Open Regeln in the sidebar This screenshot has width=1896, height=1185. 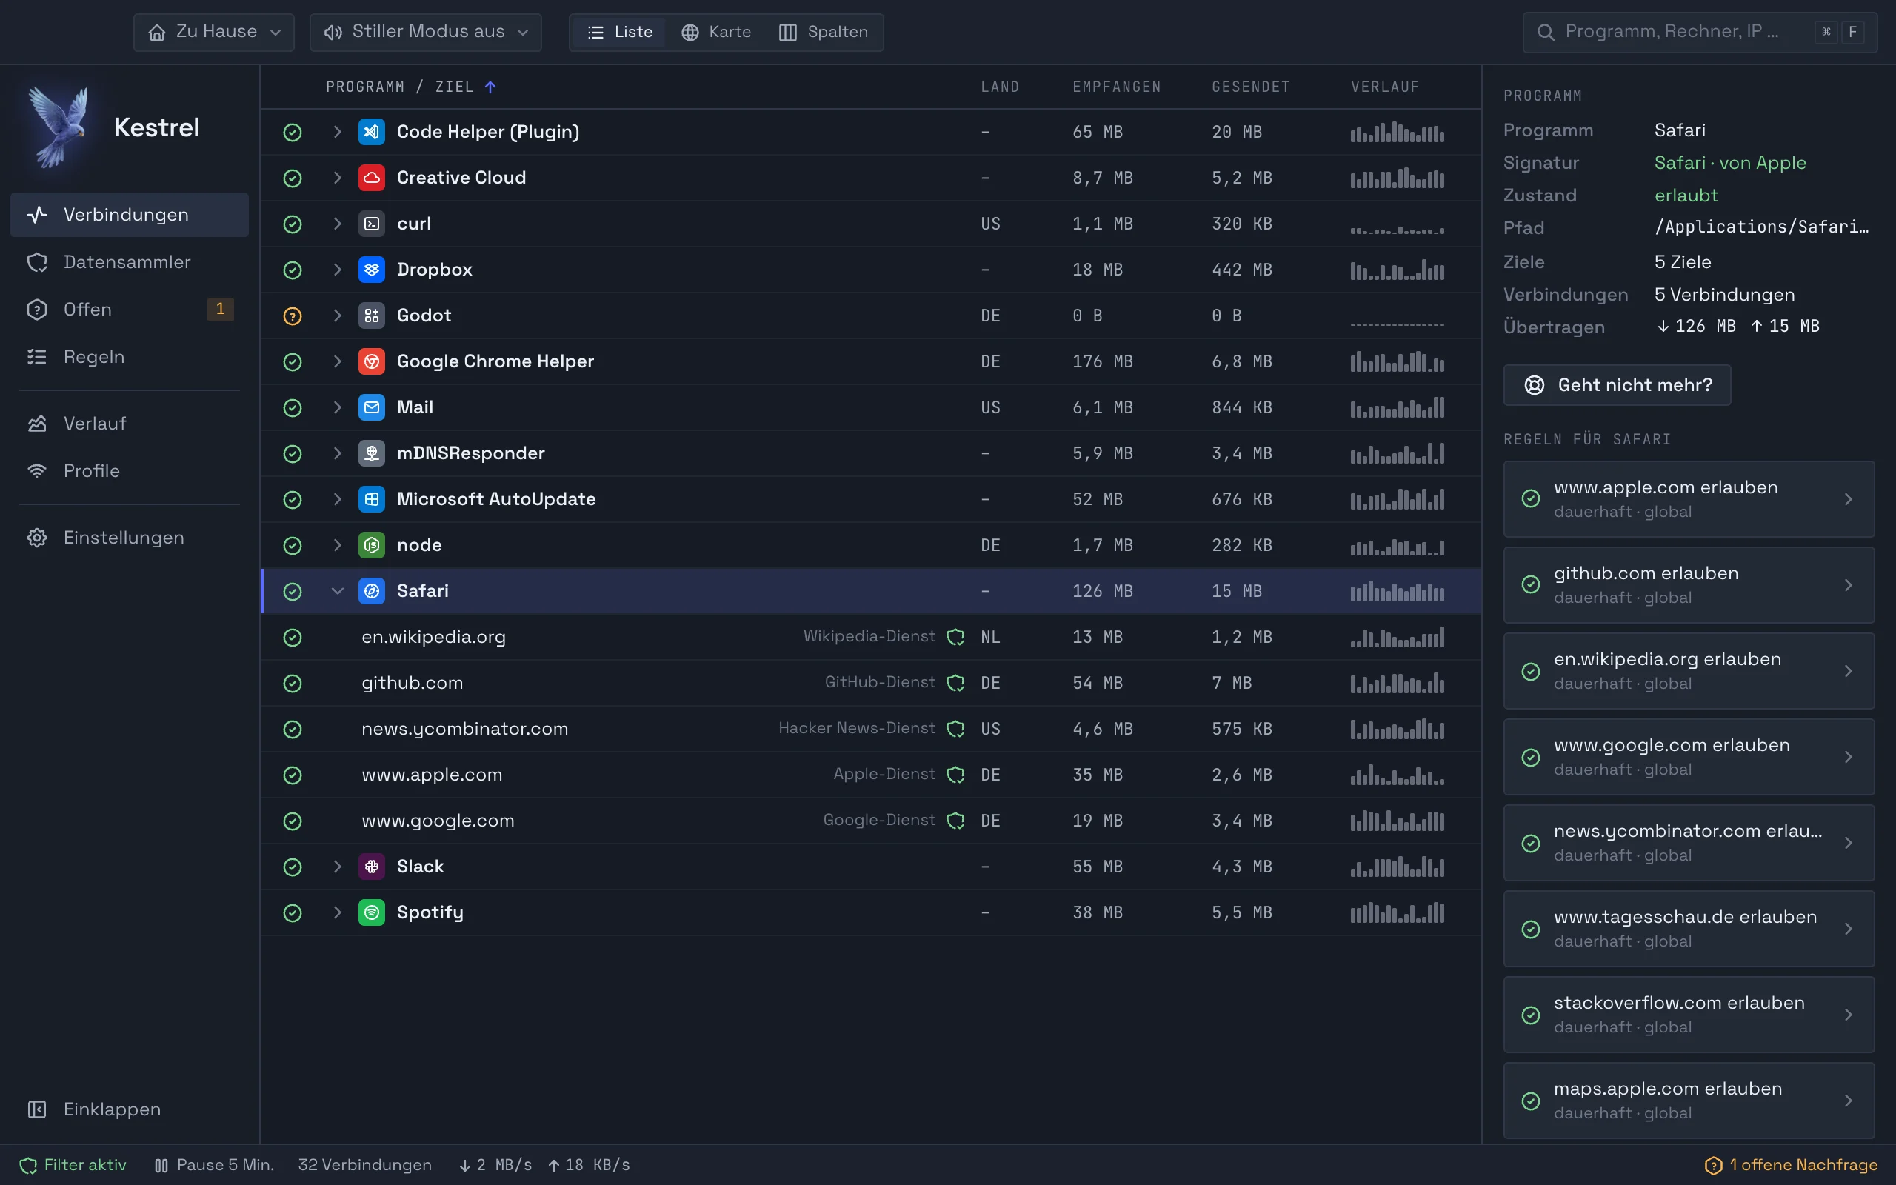pyautogui.click(x=130, y=356)
